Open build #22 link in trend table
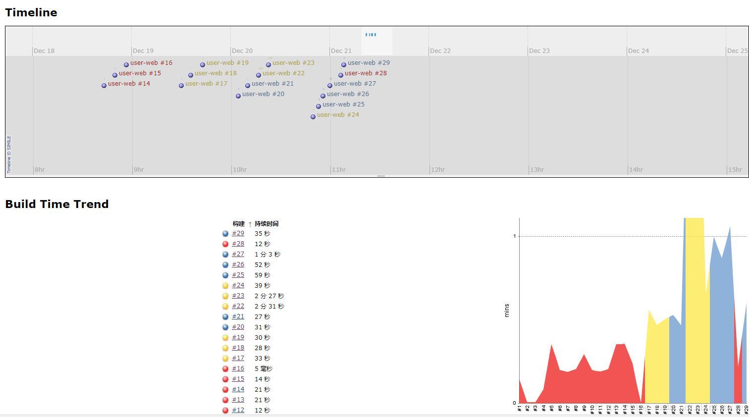Screen dimensions: 749x417 tap(238, 306)
